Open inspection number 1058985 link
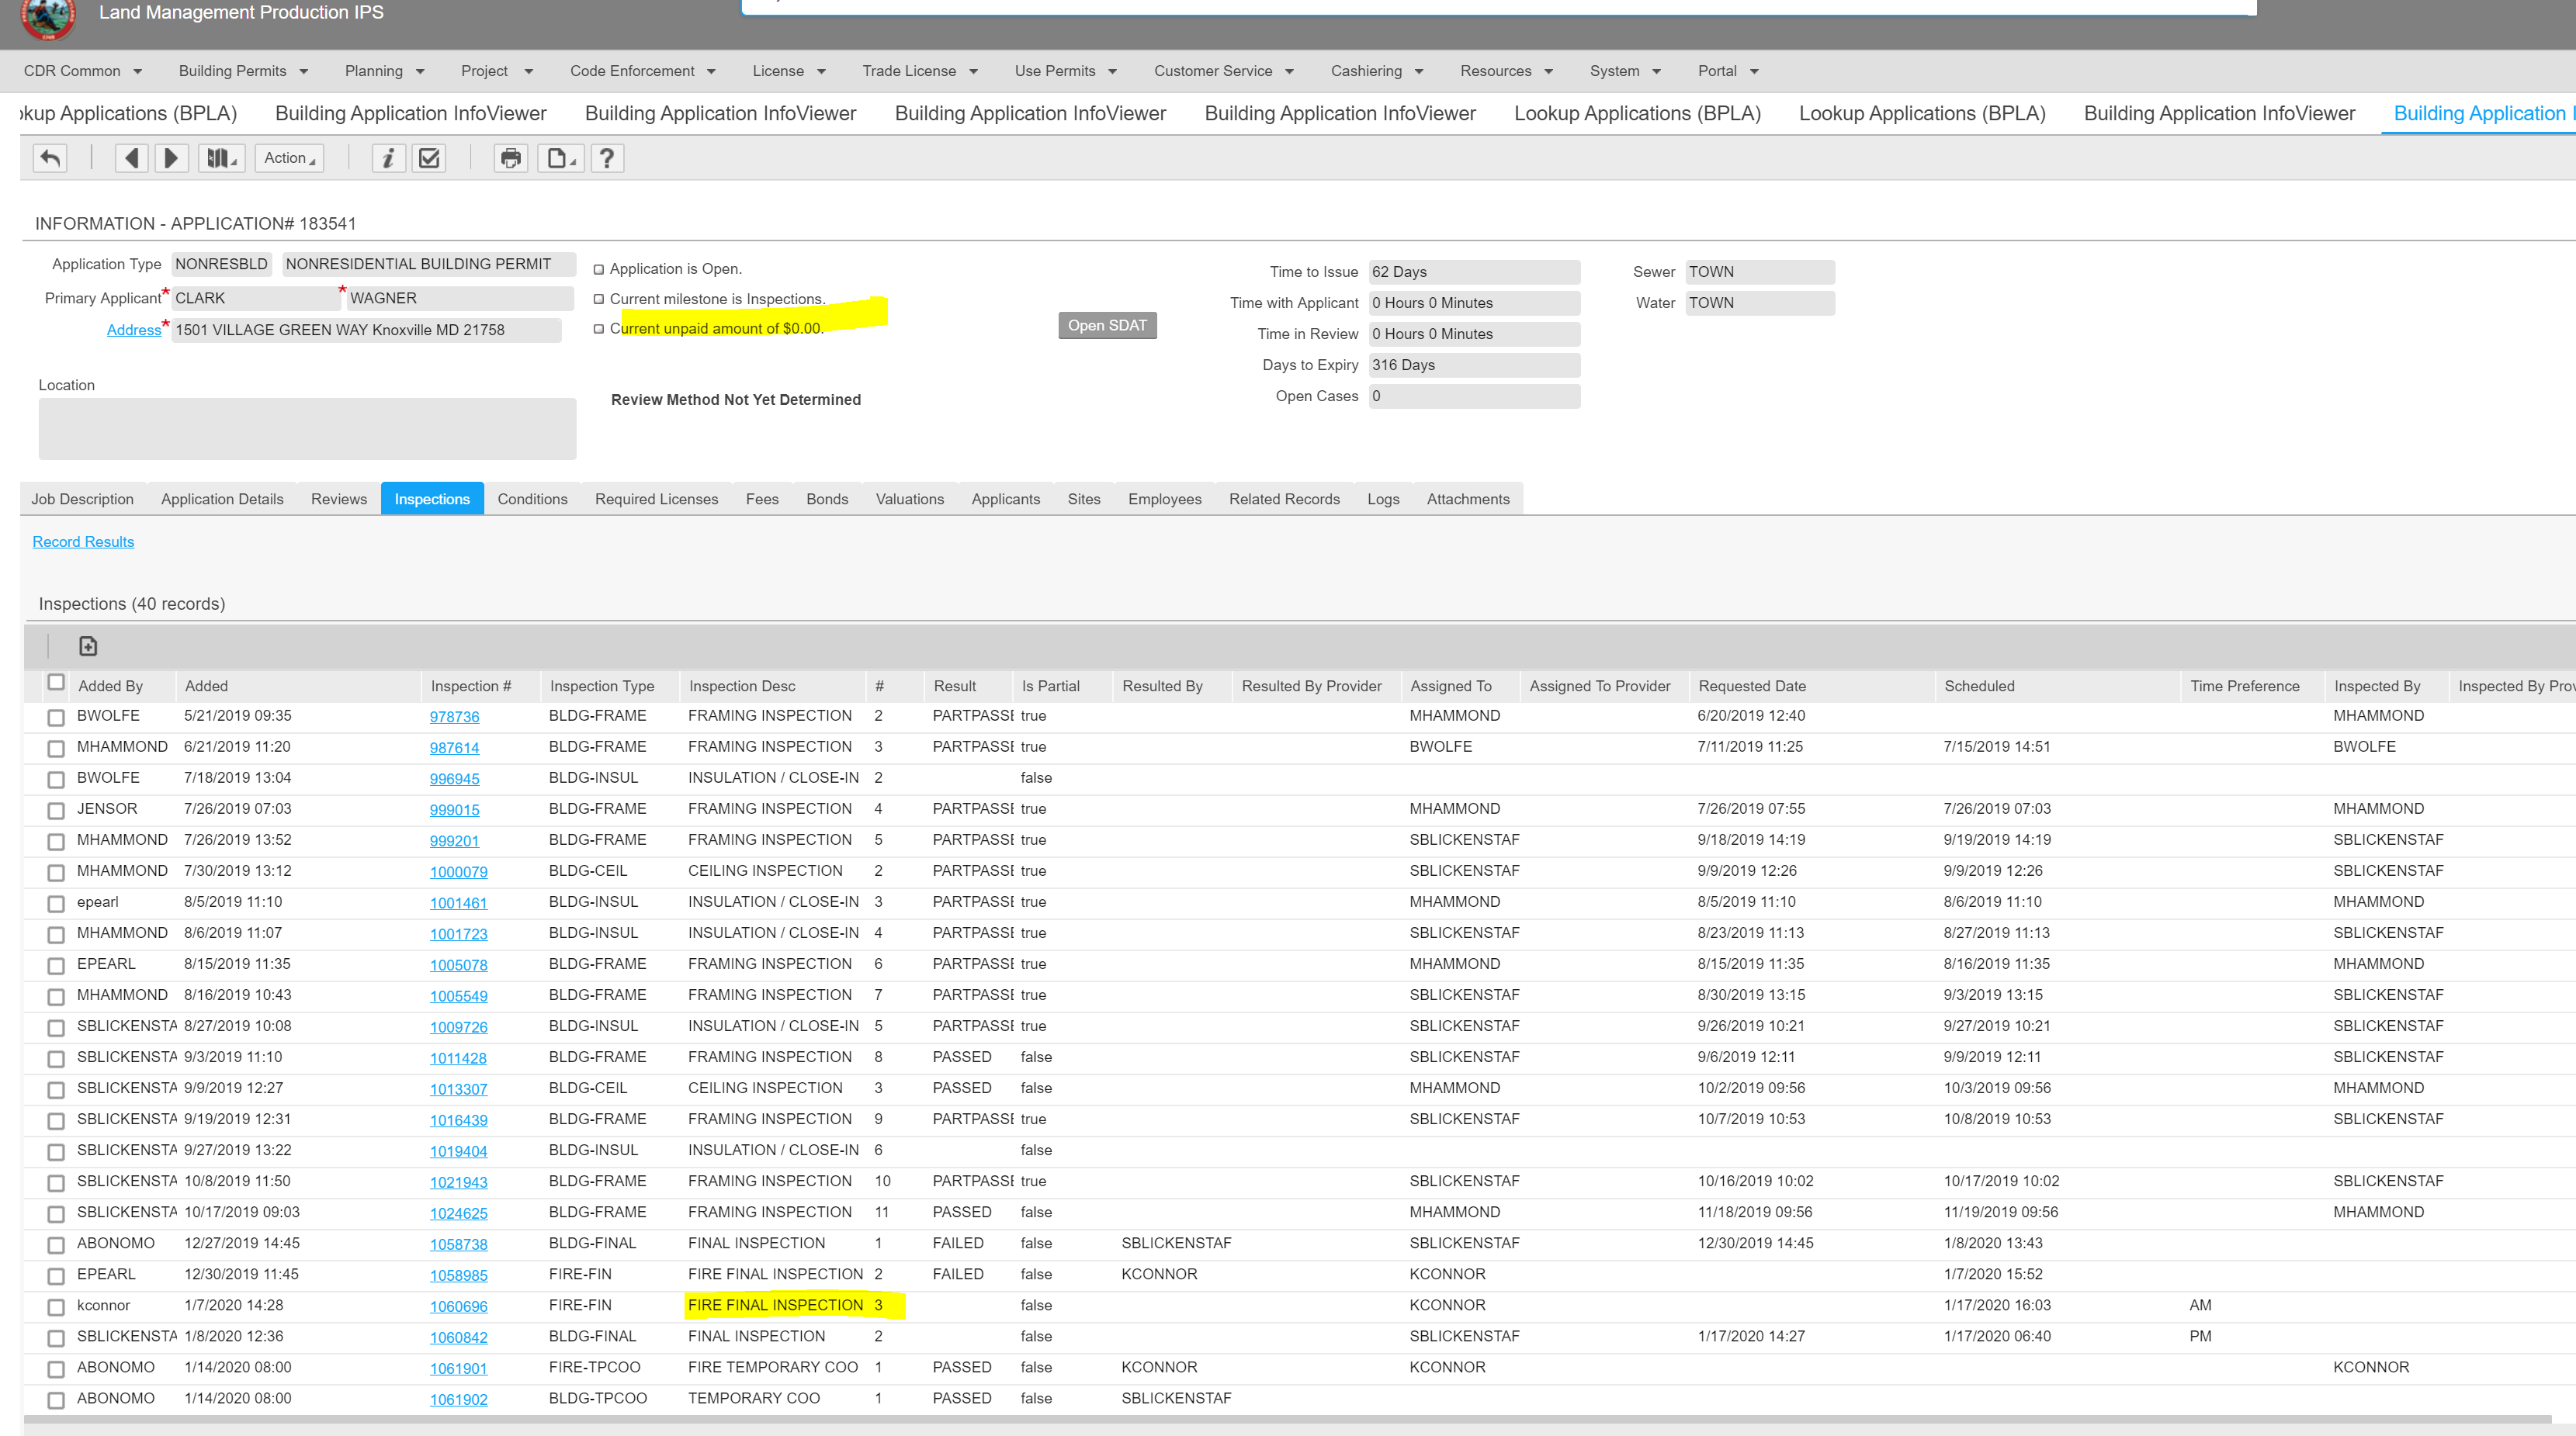Screen dimensions: 2576x1436 click(x=458, y=1275)
